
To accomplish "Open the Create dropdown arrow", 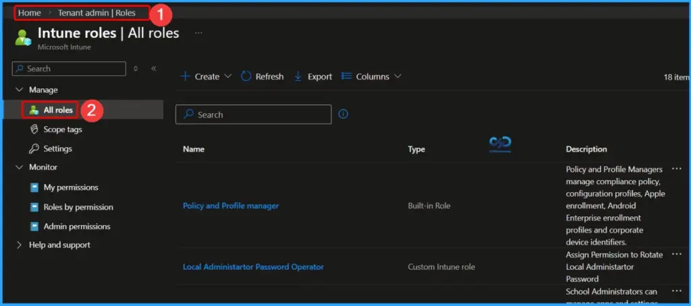I will [x=228, y=77].
